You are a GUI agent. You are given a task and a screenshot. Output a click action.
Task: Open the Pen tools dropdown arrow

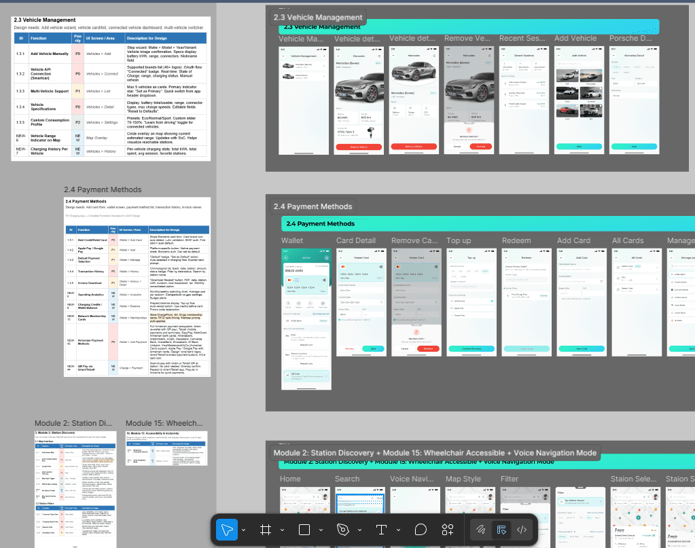click(359, 530)
